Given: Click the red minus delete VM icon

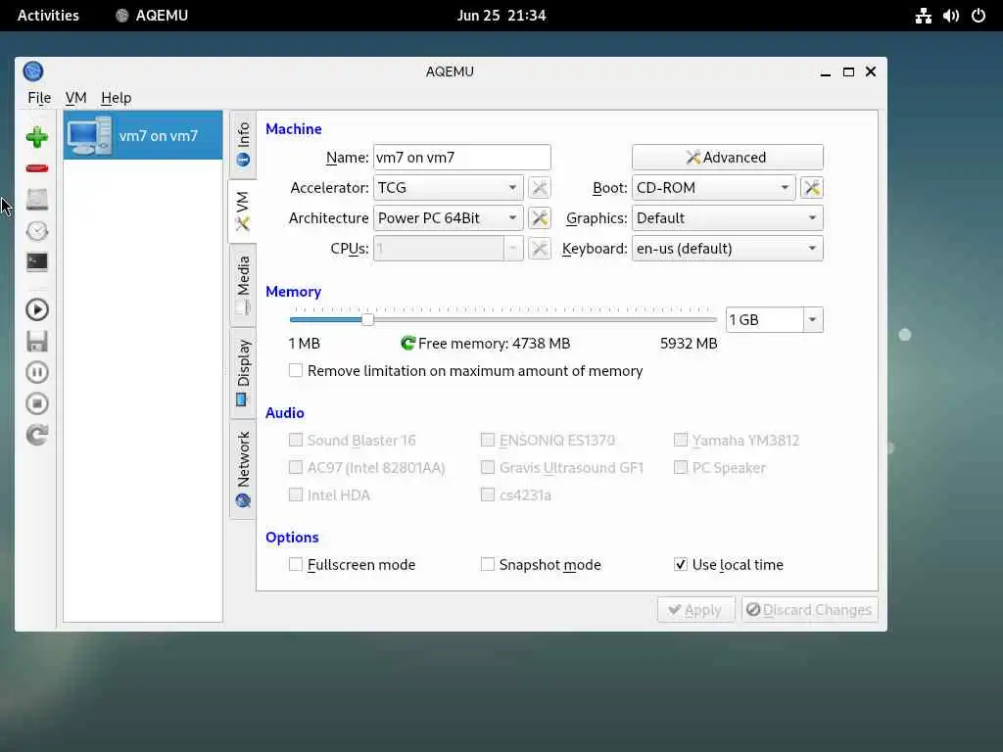Looking at the screenshot, I should click(37, 168).
